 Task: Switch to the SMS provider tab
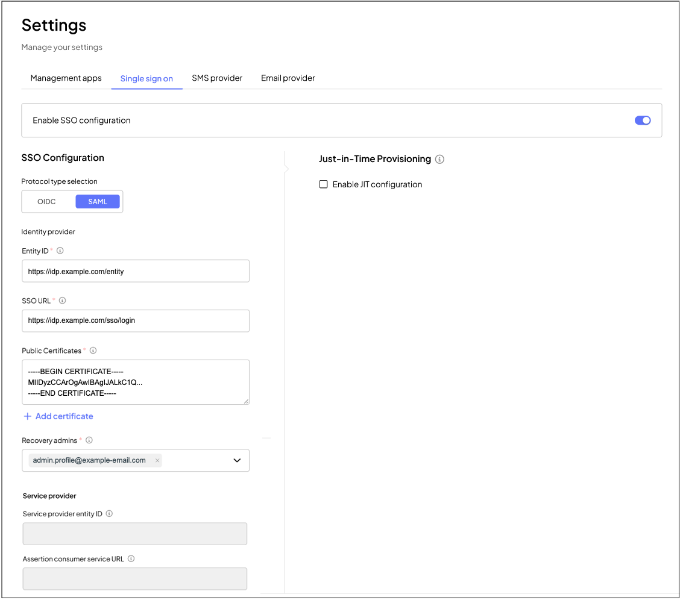(x=217, y=78)
